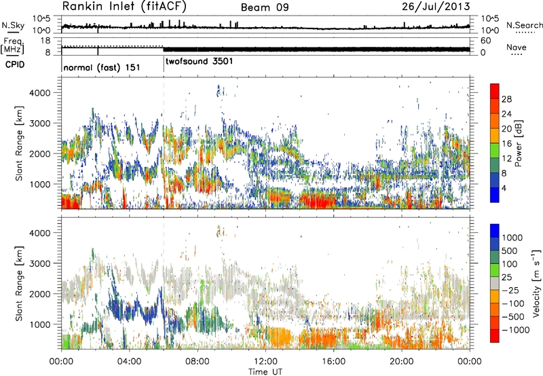This screenshot has height=376, width=543.
Task: Click the 'Nave' legend label
Action: pos(517,47)
